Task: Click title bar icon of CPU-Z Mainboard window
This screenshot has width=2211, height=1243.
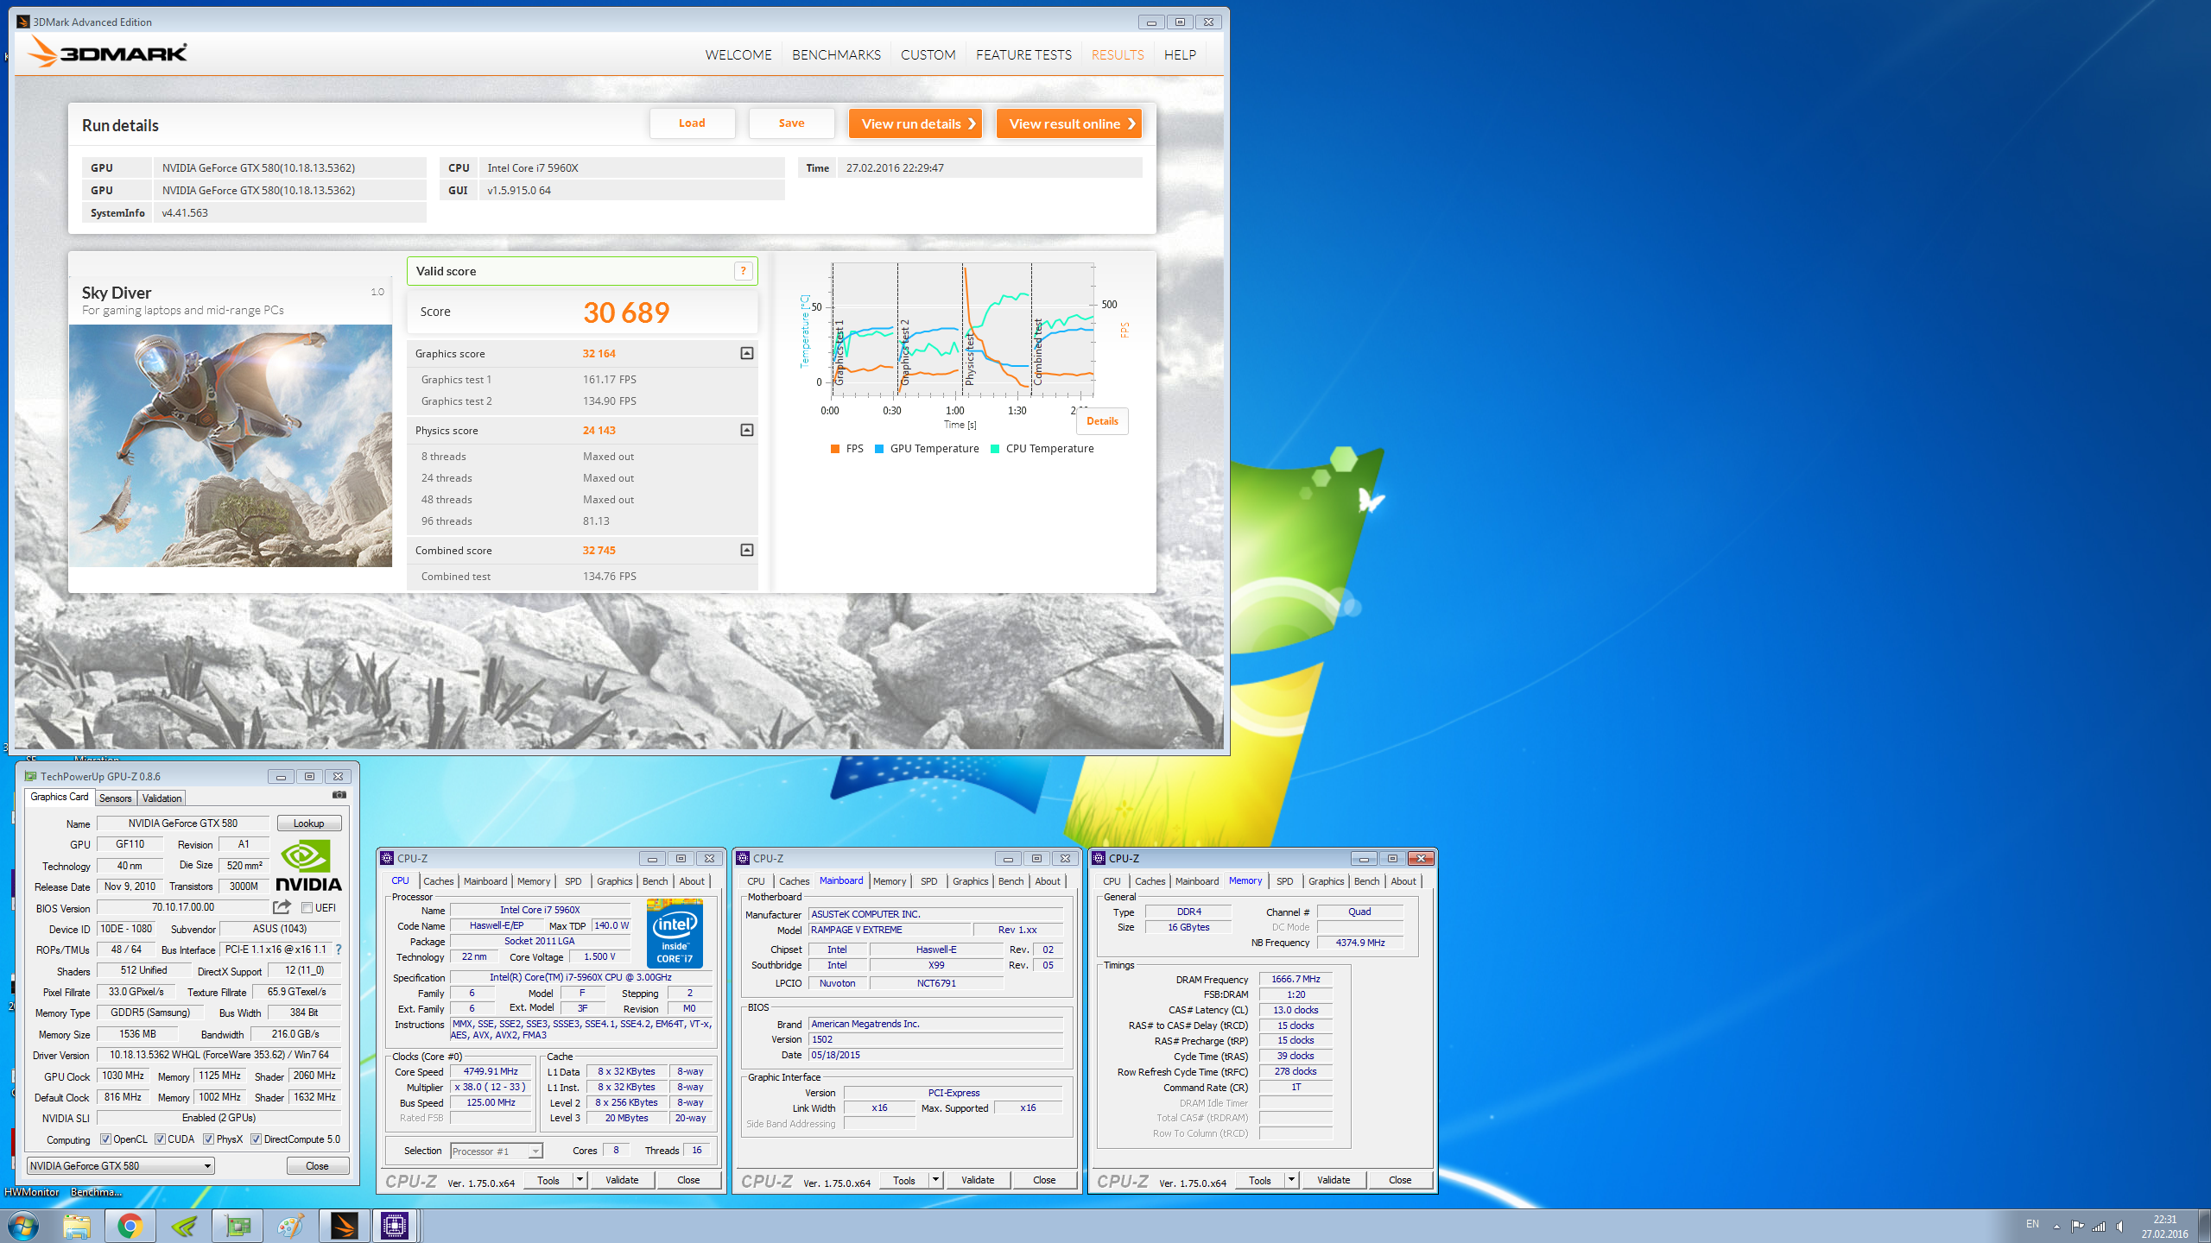Action: pos(743,858)
